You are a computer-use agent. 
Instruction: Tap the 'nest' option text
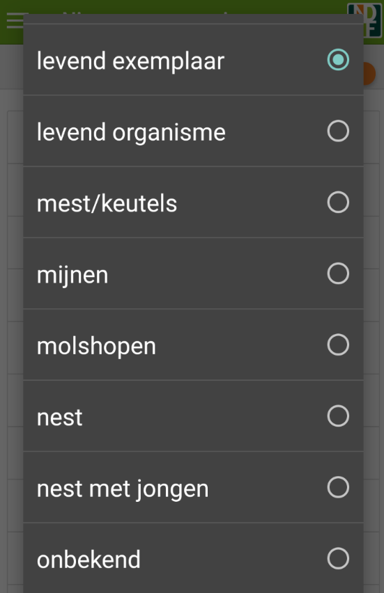point(59,418)
